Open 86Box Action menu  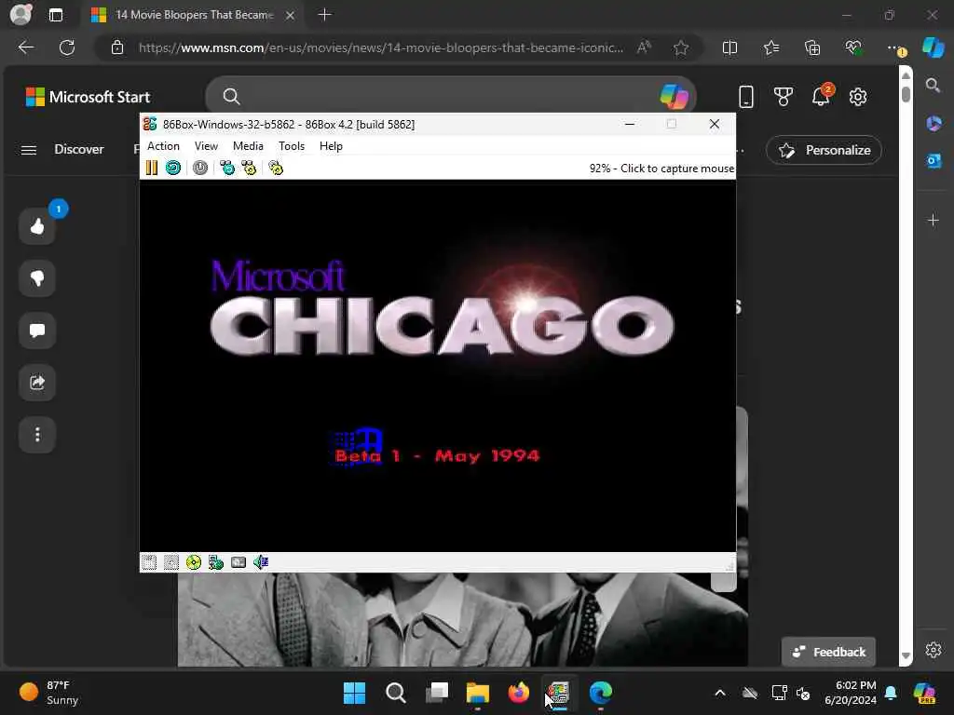click(163, 146)
